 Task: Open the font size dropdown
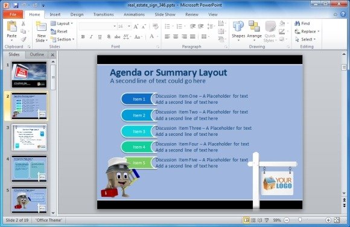129,27
